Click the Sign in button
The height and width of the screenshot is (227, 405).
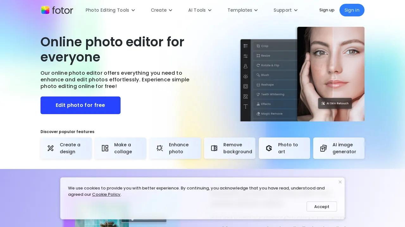click(352, 10)
